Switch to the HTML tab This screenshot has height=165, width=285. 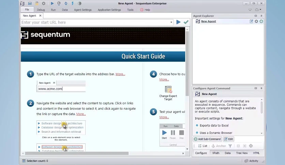click(256, 153)
